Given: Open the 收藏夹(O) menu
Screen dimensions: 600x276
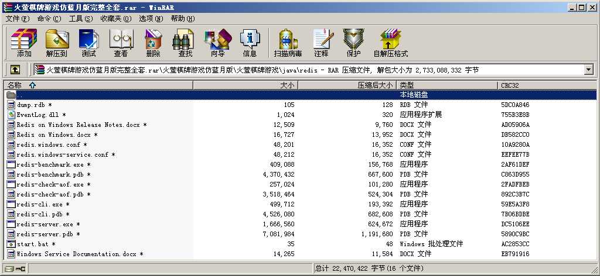Looking at the screenshot, I should (115, 18).
